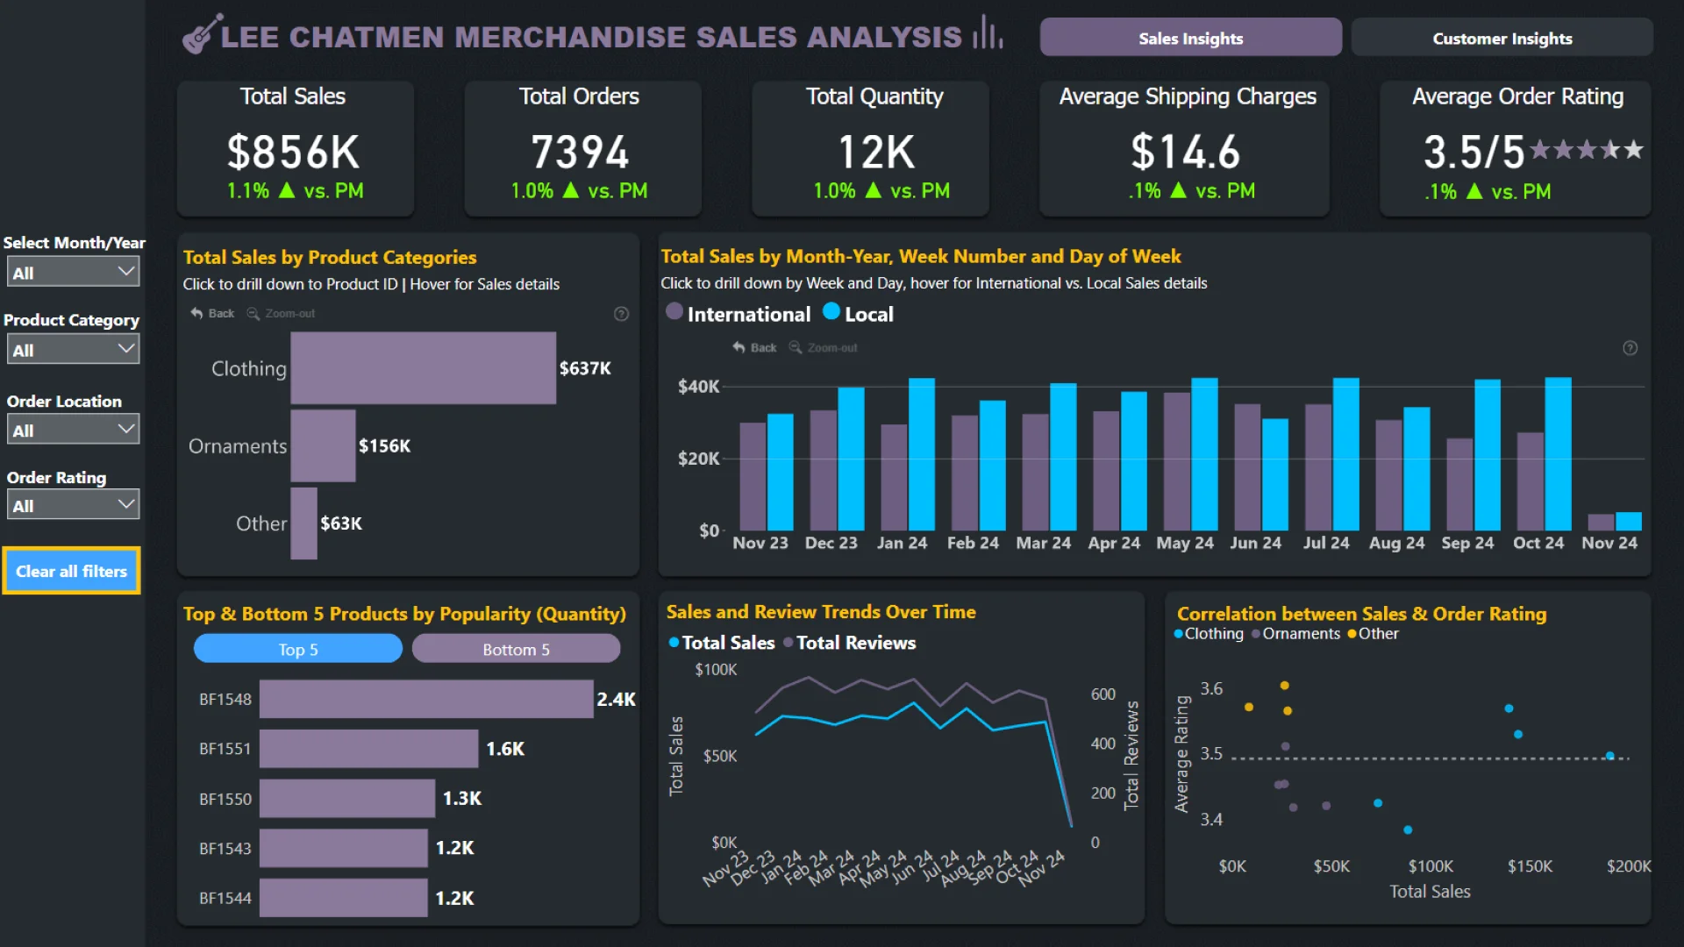This screenshot has height=947, width=1684.
Task: Click the BF1551 product bar
Action: [368, 749]
